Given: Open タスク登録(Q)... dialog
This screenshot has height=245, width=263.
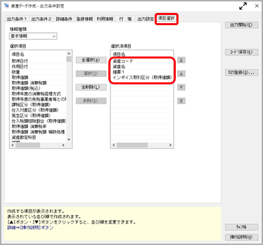Looking at the screenshot, I should (241, 73).
